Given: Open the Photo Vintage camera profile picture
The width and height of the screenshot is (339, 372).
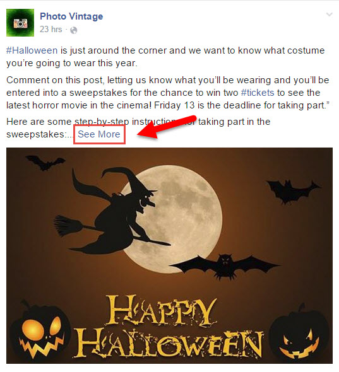Looking at the screenshot, I should point(20,23).
